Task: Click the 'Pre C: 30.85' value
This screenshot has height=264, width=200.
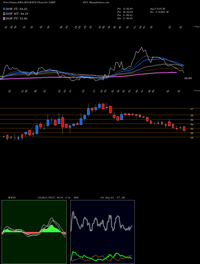Action: click(x=125, y=18)
